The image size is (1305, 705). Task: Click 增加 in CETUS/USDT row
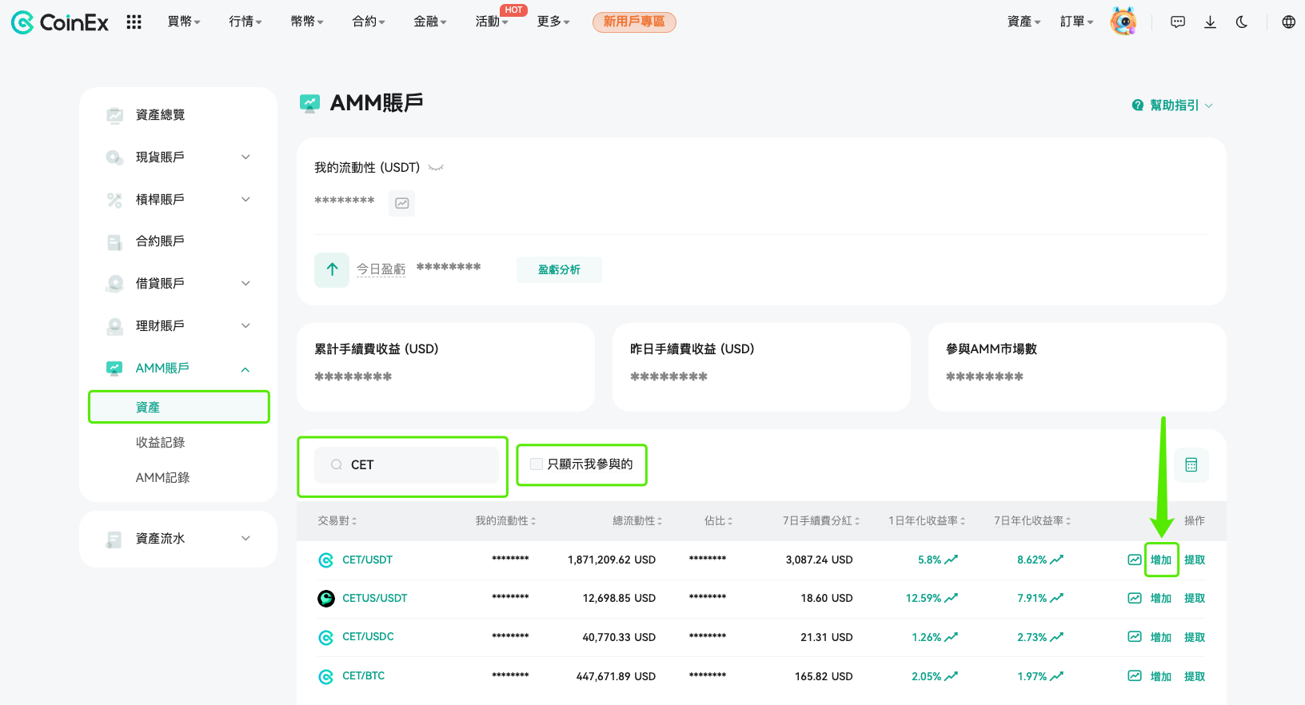click(1161, 599)
